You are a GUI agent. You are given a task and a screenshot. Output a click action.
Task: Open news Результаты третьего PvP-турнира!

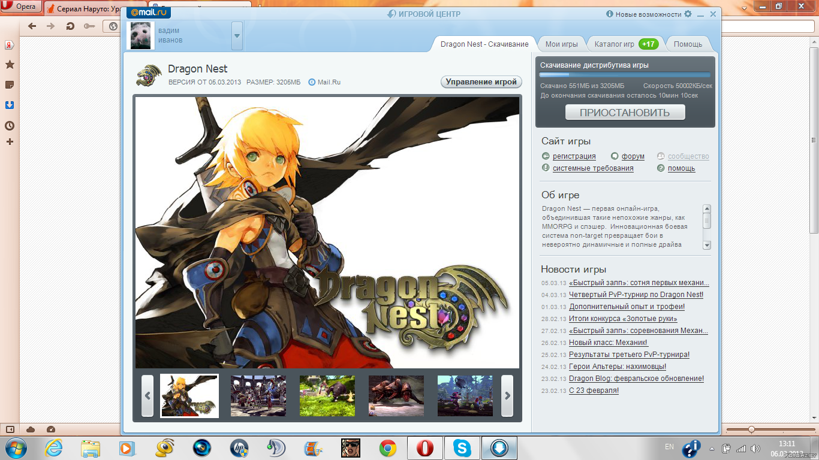(630, 355)
